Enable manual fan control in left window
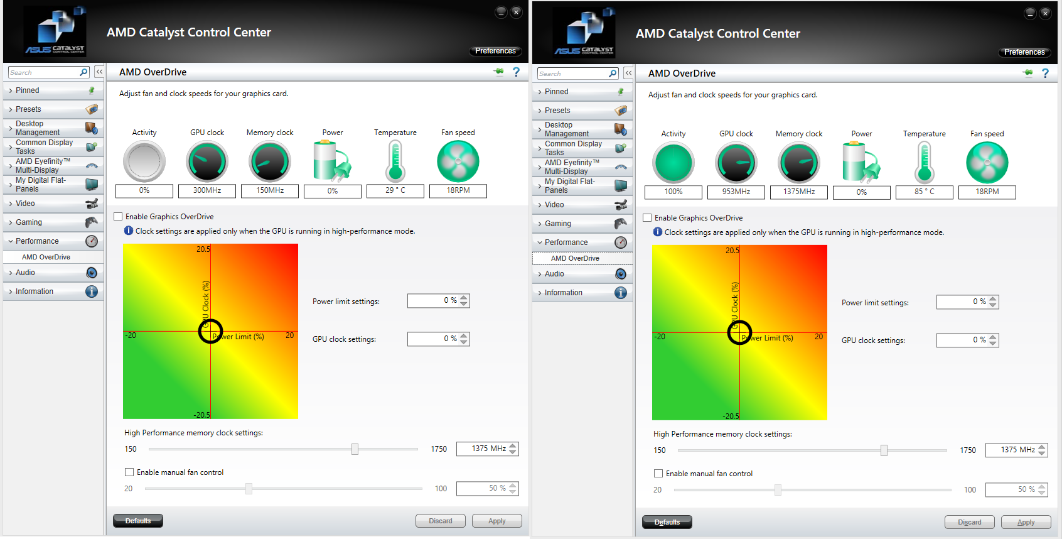Screen dimensions: 1062x539 coord(129,472)
